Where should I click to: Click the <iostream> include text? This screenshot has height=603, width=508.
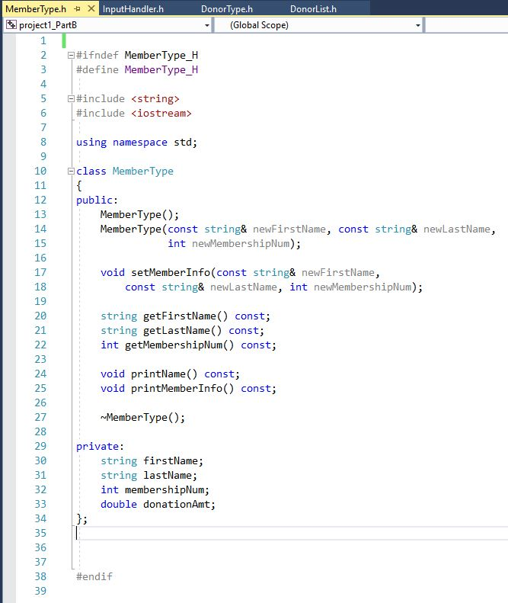pos(161,114)
